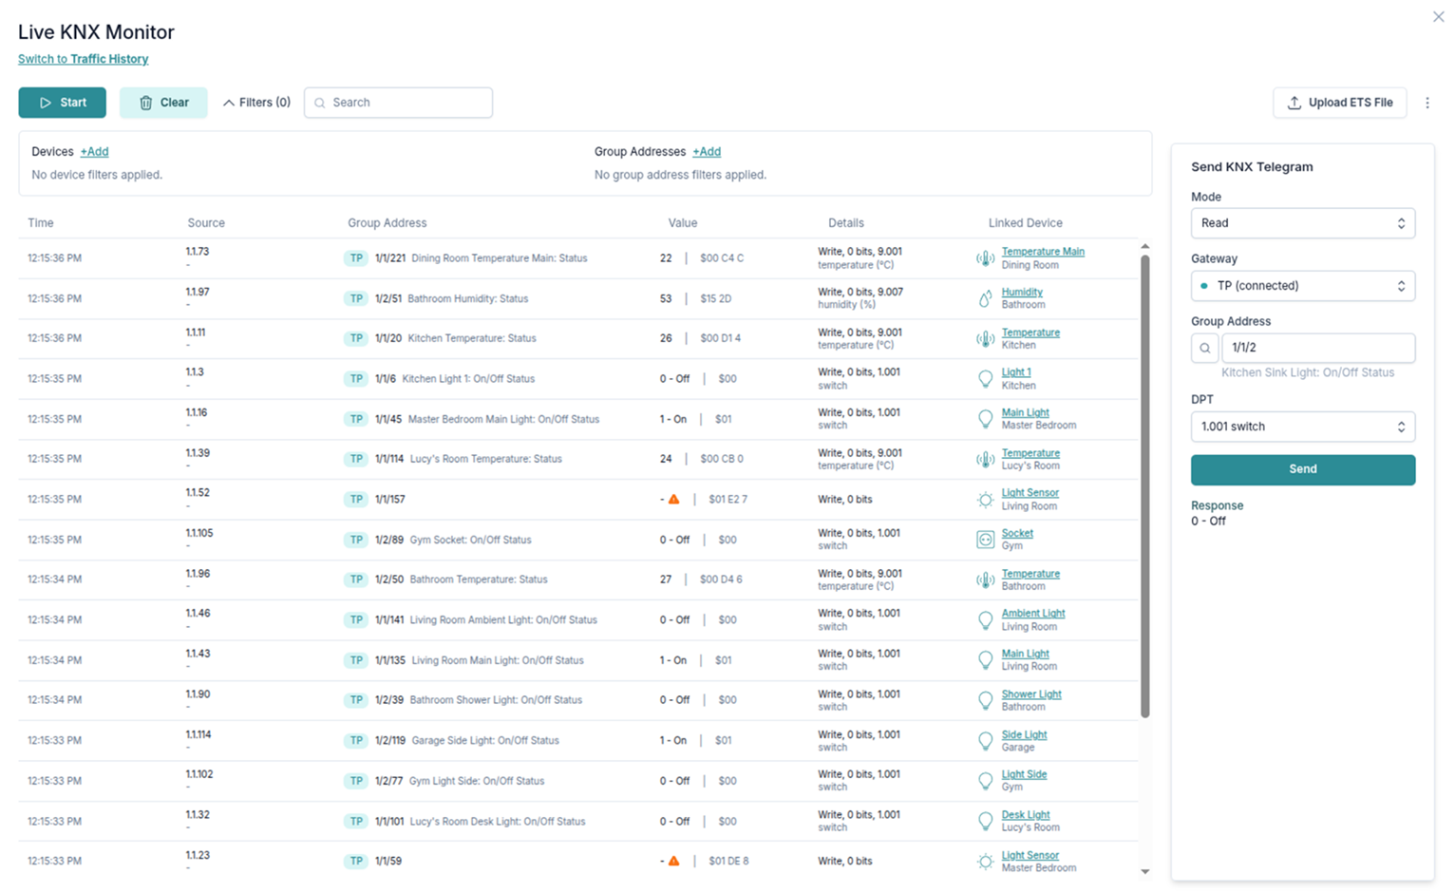Open the Mode dropdown showing Read
The image size is (1455, 893).
1302,223
